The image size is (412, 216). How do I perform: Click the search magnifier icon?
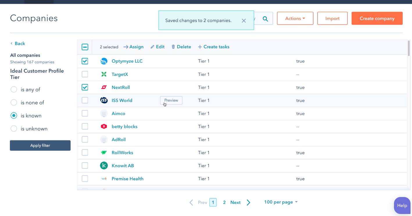pyautogui.click(x=265, y=18)
